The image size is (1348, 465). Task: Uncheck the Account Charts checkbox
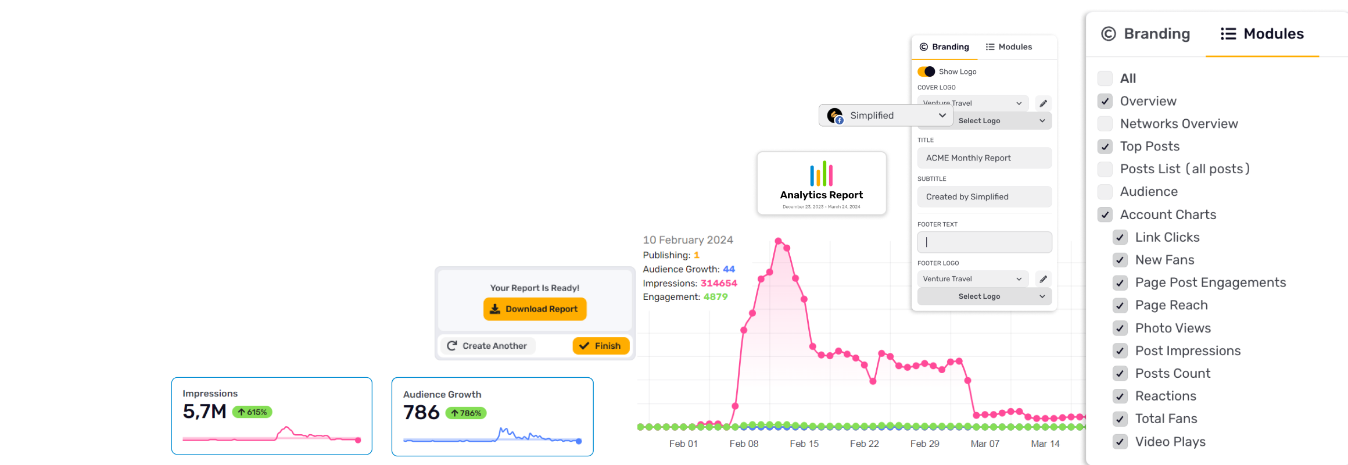tap(1105, 214)
